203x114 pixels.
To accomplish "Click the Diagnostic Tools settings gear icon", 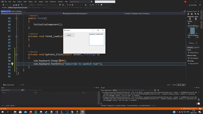I will pyautogui.click(x=188, y=14).
